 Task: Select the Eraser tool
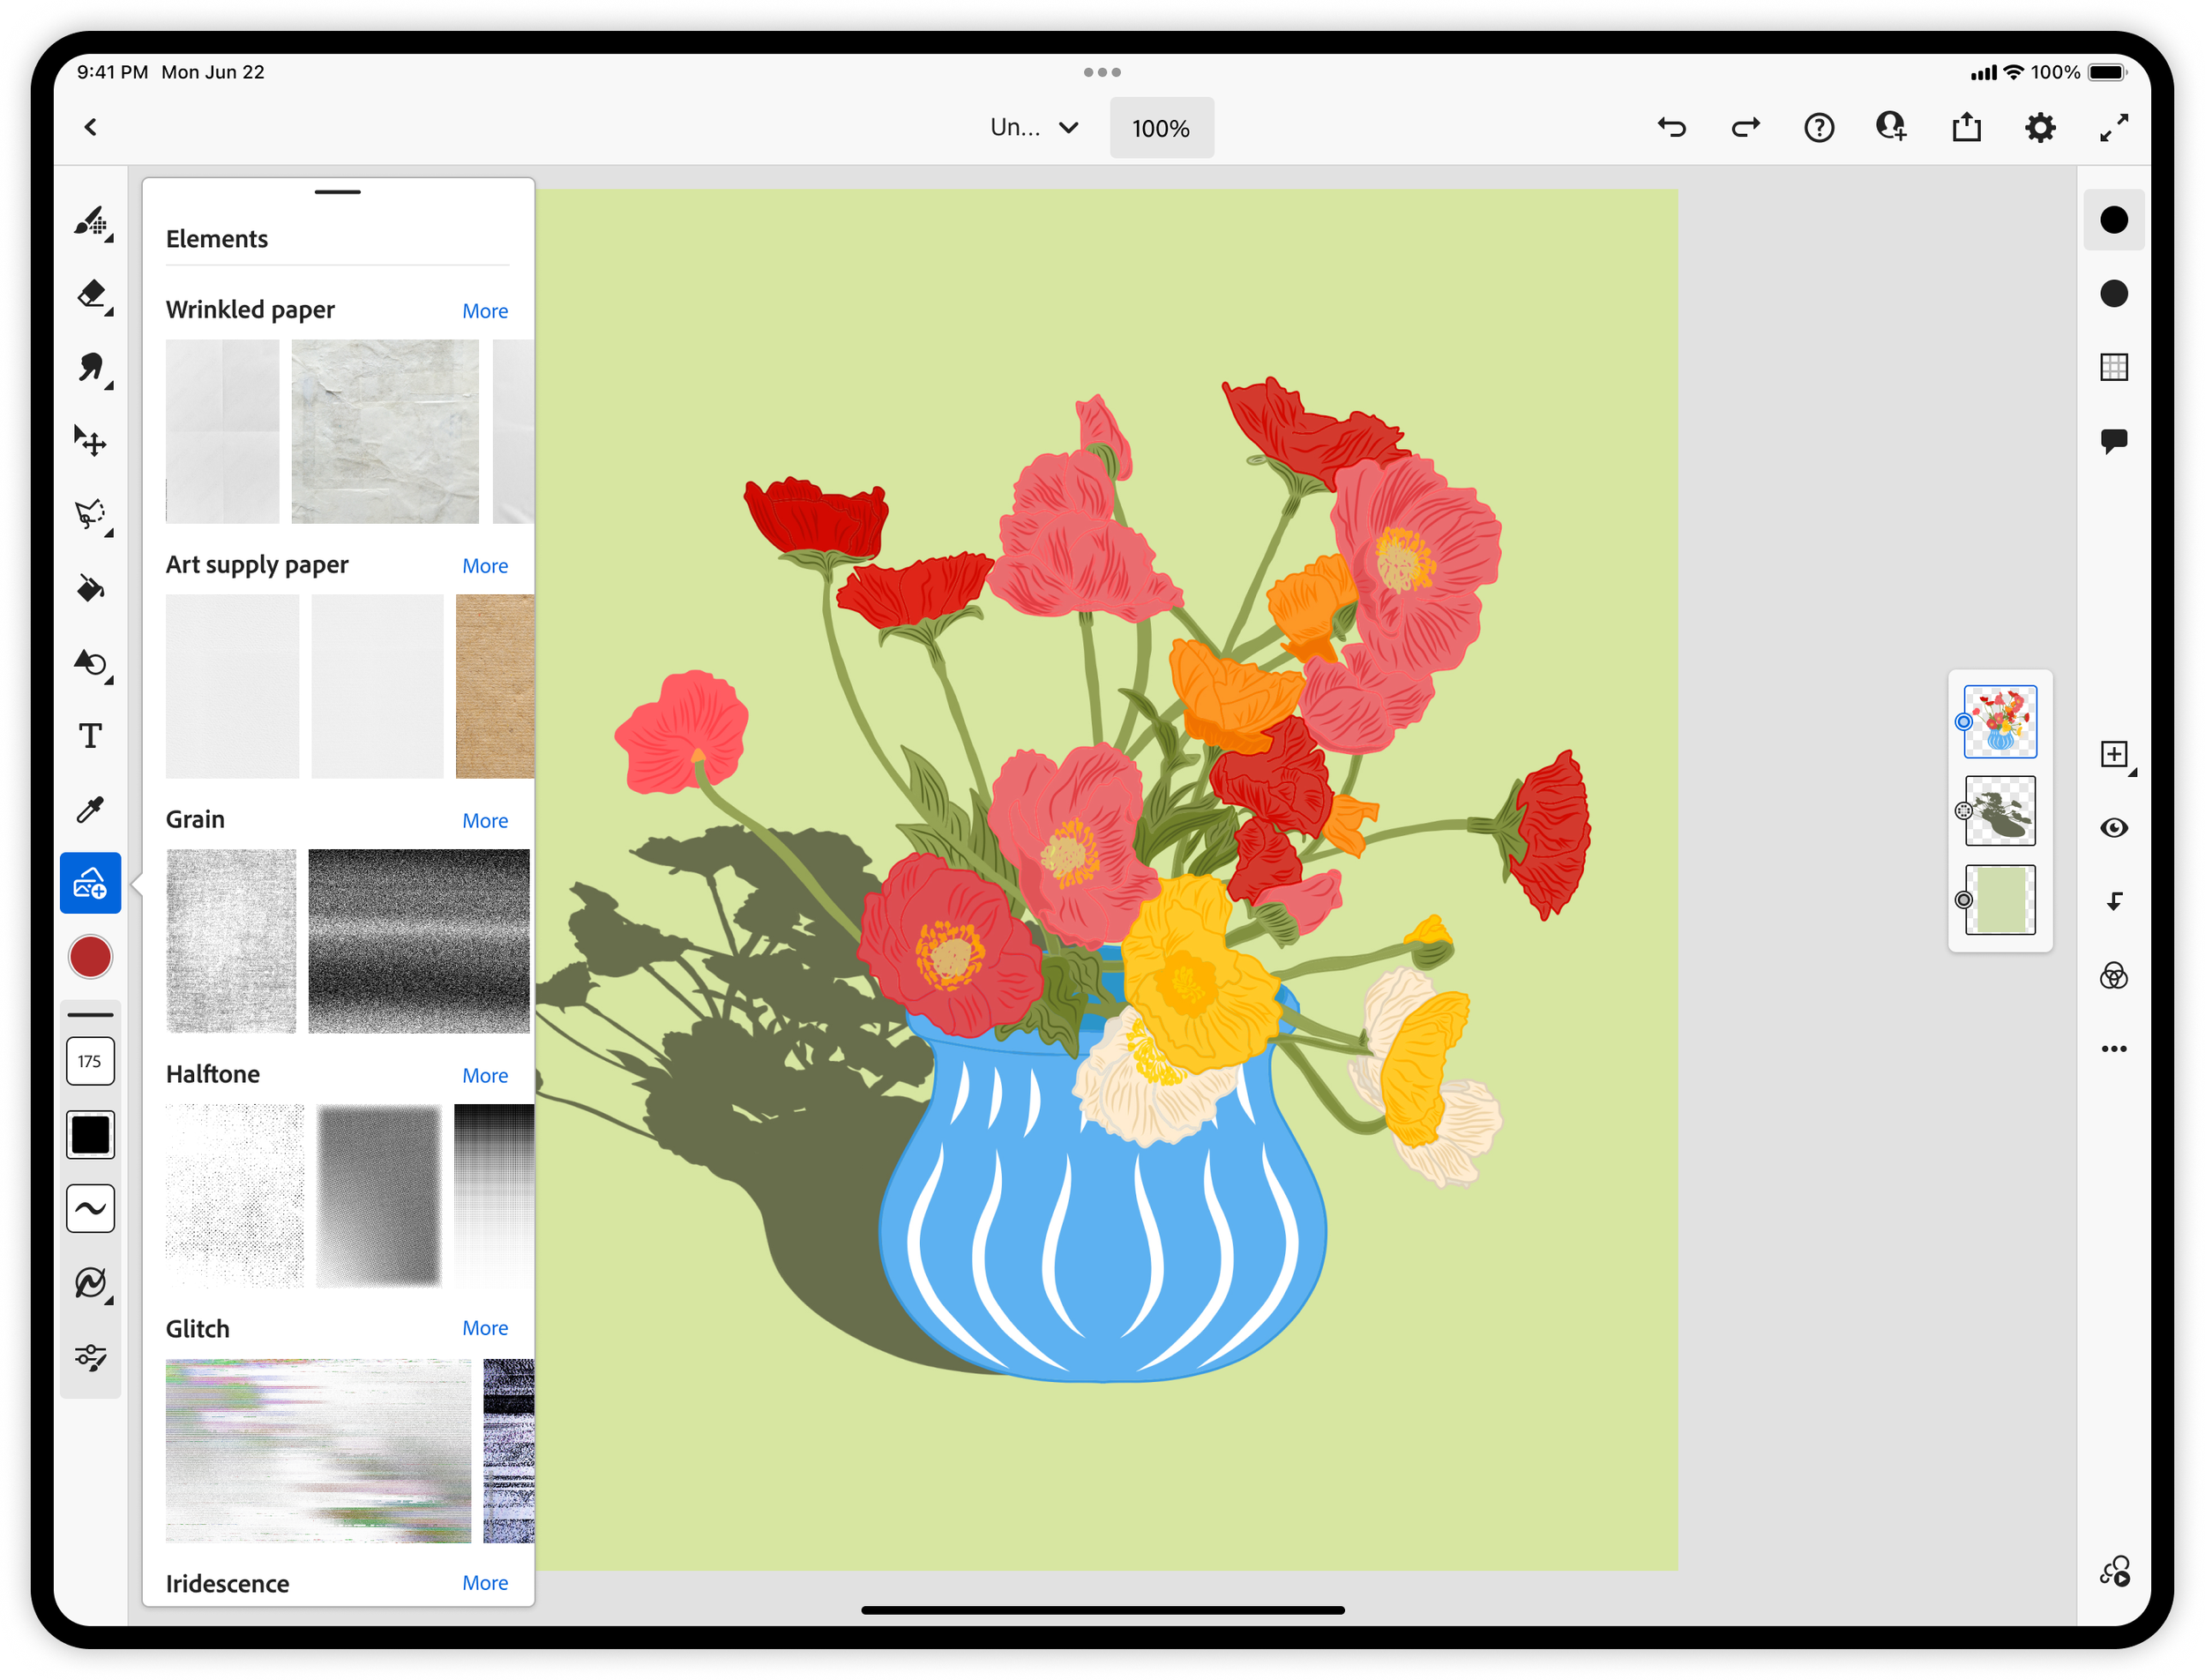pos(91,294)
